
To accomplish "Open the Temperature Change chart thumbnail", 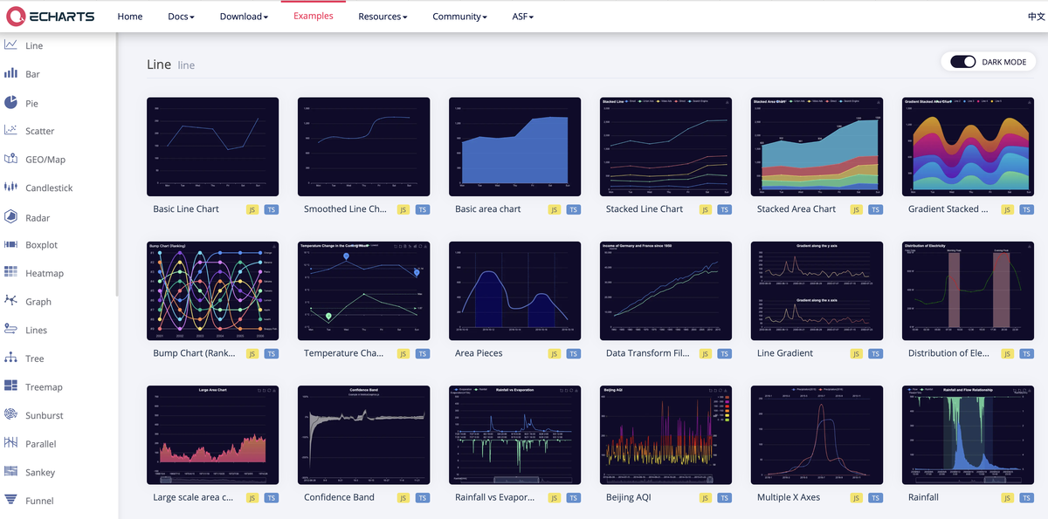I will point(363,290).
